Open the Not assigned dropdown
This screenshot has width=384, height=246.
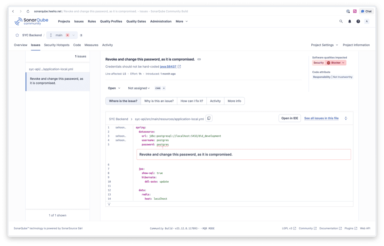click(x=139, y=88)
